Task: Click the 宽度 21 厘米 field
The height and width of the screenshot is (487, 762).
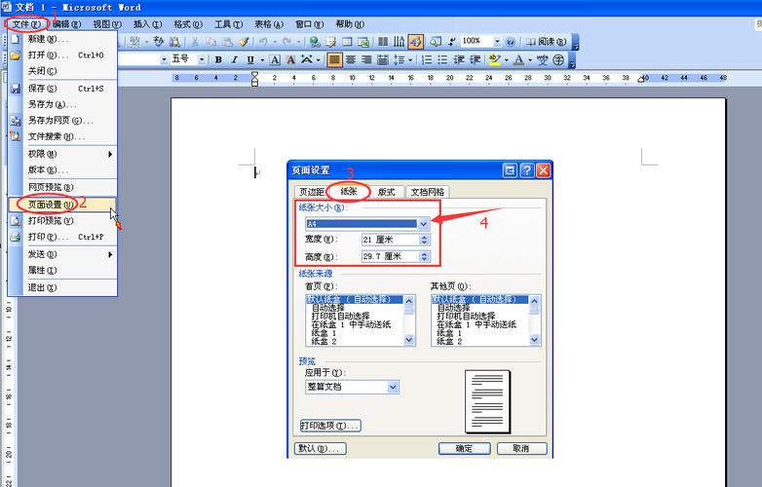Action: (391, 240)
